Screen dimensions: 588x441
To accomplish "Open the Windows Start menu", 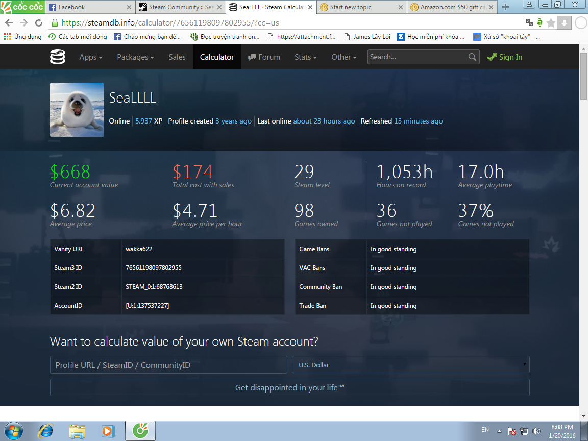I will click(x=13, y=431).
